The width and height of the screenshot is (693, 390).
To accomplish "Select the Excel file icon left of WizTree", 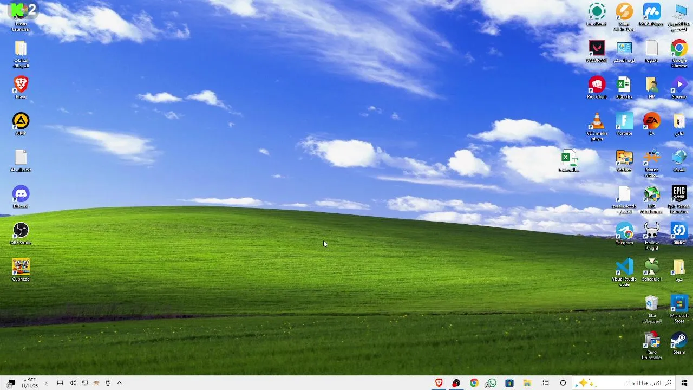I will point(568,160).
